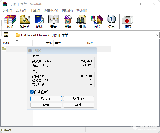Click the 8,876 processed MB value
160x133 pixels.
click(x=88, y=80)
